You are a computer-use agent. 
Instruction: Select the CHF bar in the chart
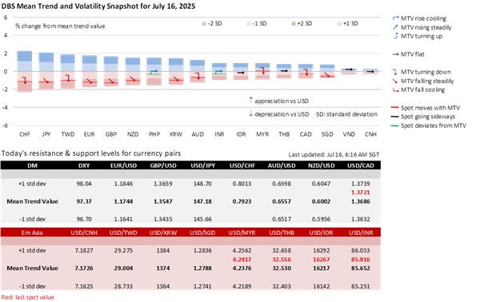[24, 71]
